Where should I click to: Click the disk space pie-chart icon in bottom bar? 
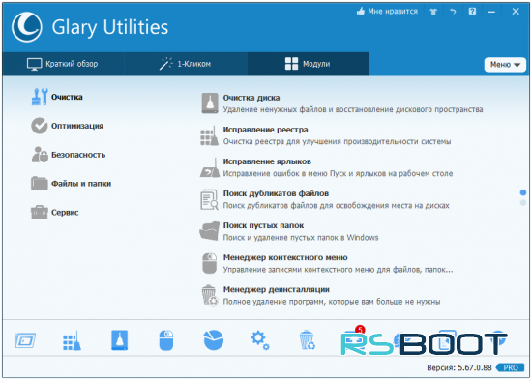click(x=214, y=340)
